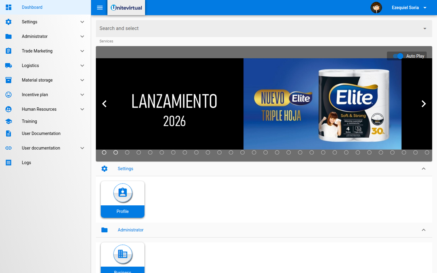Image resolution: width=437 pixels, height=273 pixels.
Task: Select the Training graduation cap icon
Action: tap(8, 121)
